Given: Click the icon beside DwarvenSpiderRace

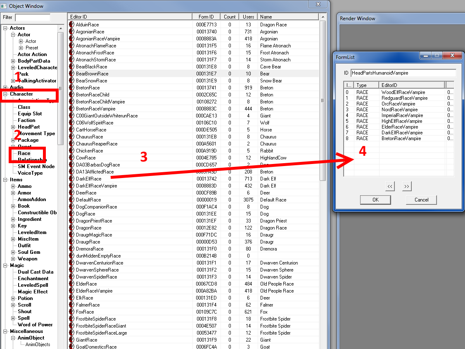Looking at the screenshot, I should coord(71,277).
